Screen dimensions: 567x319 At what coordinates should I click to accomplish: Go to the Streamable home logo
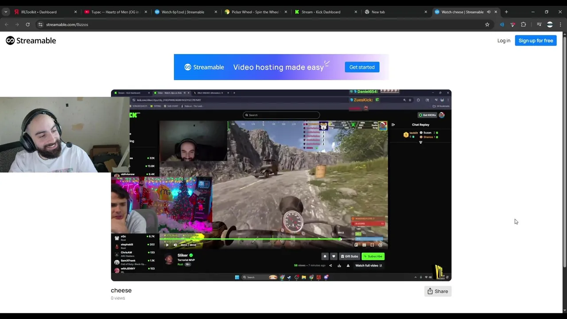click(31, 41)
